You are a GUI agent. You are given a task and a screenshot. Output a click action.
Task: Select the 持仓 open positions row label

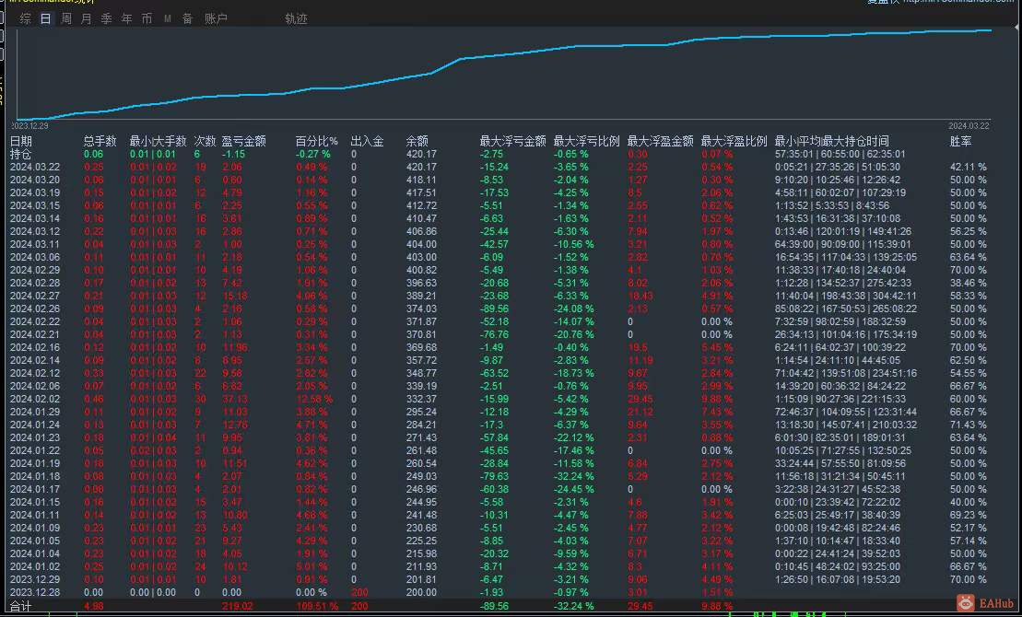pos(21,155)
